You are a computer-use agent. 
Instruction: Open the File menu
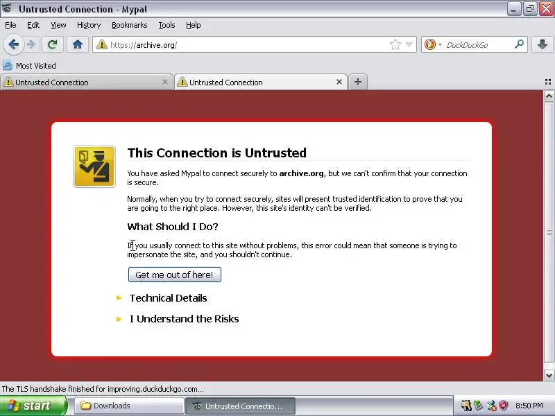10,25
